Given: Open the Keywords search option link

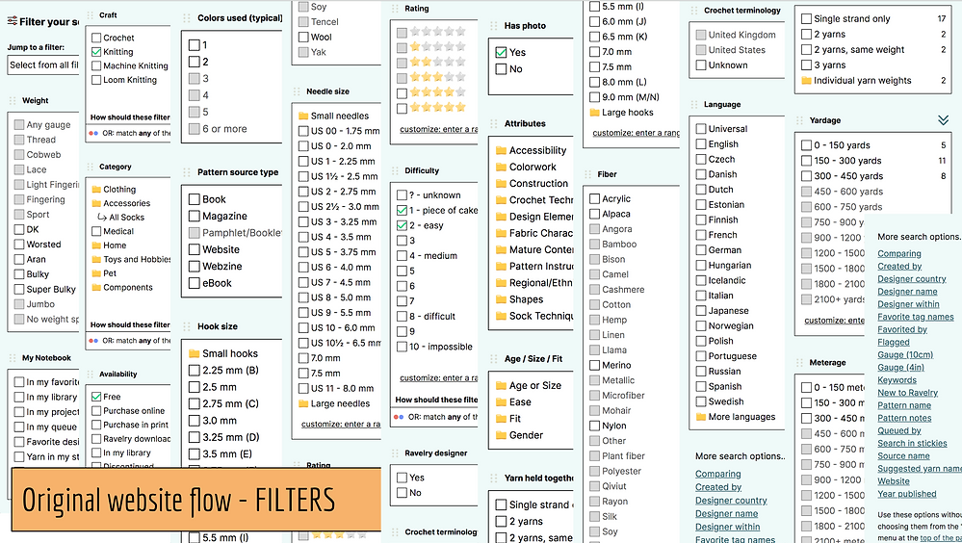Looking at the screenshot, I should pyautogui.click(x=897, y=379).
